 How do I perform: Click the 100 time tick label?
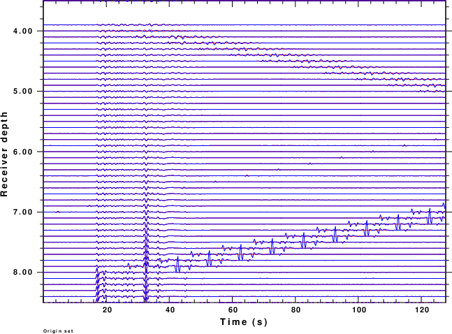coord(359,310)
